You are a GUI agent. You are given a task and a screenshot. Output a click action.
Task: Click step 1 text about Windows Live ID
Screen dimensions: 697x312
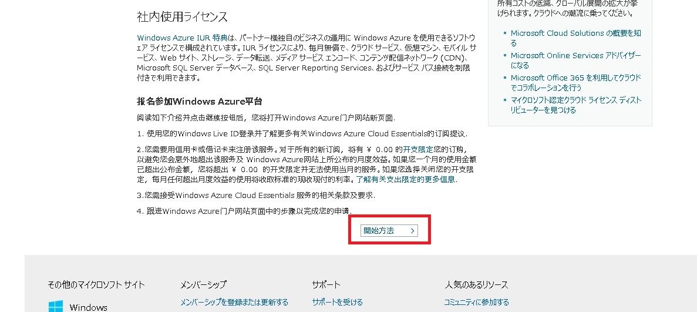(x=302, y=133)
